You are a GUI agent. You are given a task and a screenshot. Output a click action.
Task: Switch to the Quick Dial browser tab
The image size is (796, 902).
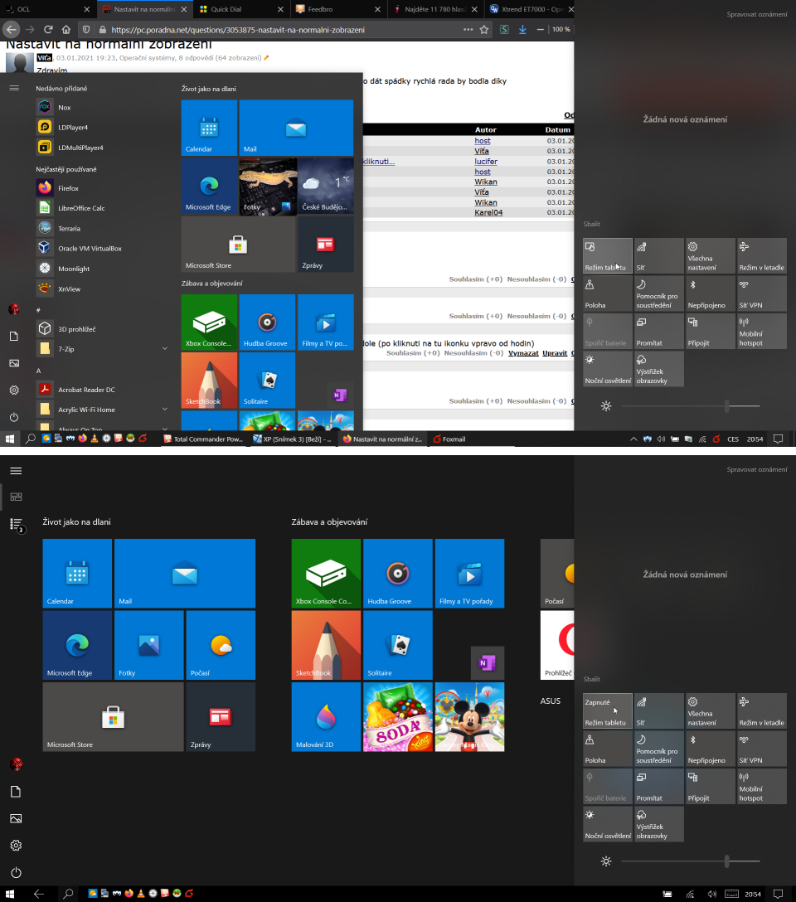240,9
